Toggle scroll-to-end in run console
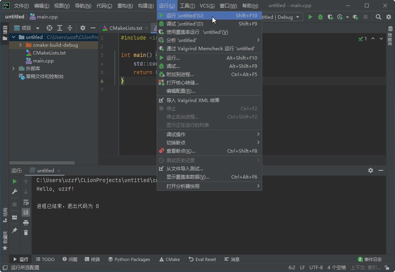Image resolution: width=395 pixels, height=272 pixels. click(x=26, y=212)
